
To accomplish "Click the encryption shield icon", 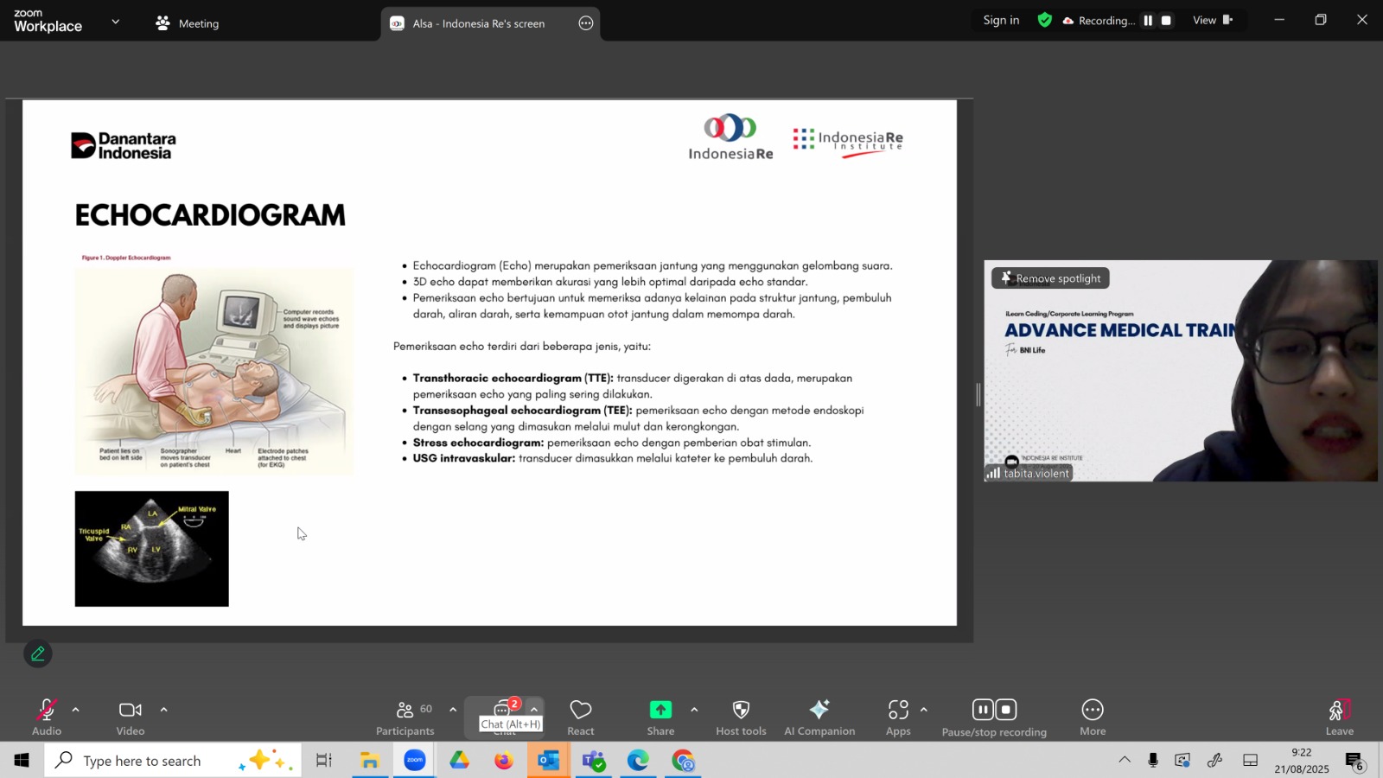I will [1045, 21].
